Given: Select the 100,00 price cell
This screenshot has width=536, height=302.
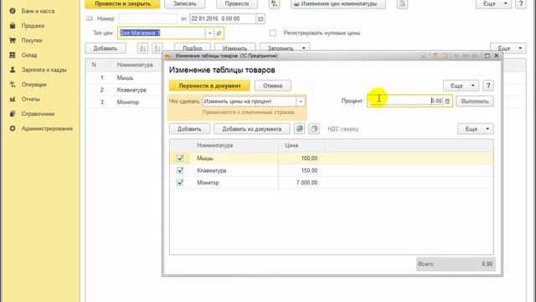Looking at the screenshot, I should tap(301, 159).
